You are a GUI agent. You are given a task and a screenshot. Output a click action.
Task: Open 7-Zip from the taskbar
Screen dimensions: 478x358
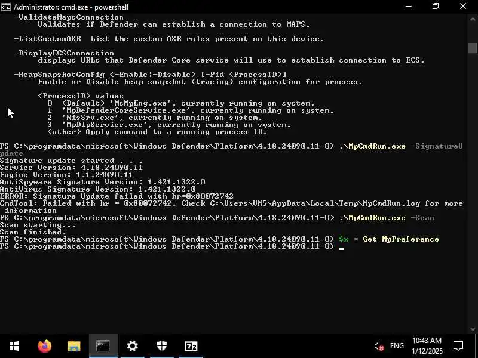click(x=191, y=346)
